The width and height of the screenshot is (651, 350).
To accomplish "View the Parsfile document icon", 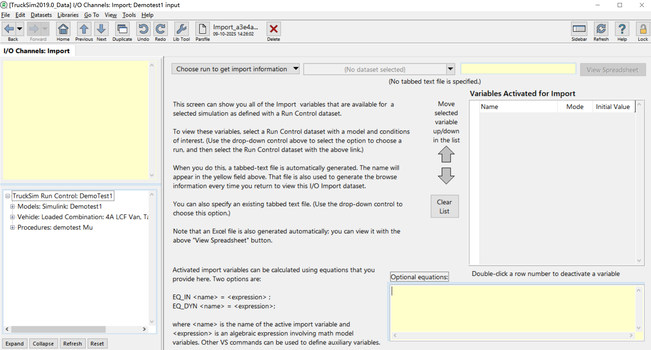I will point(202,29).
